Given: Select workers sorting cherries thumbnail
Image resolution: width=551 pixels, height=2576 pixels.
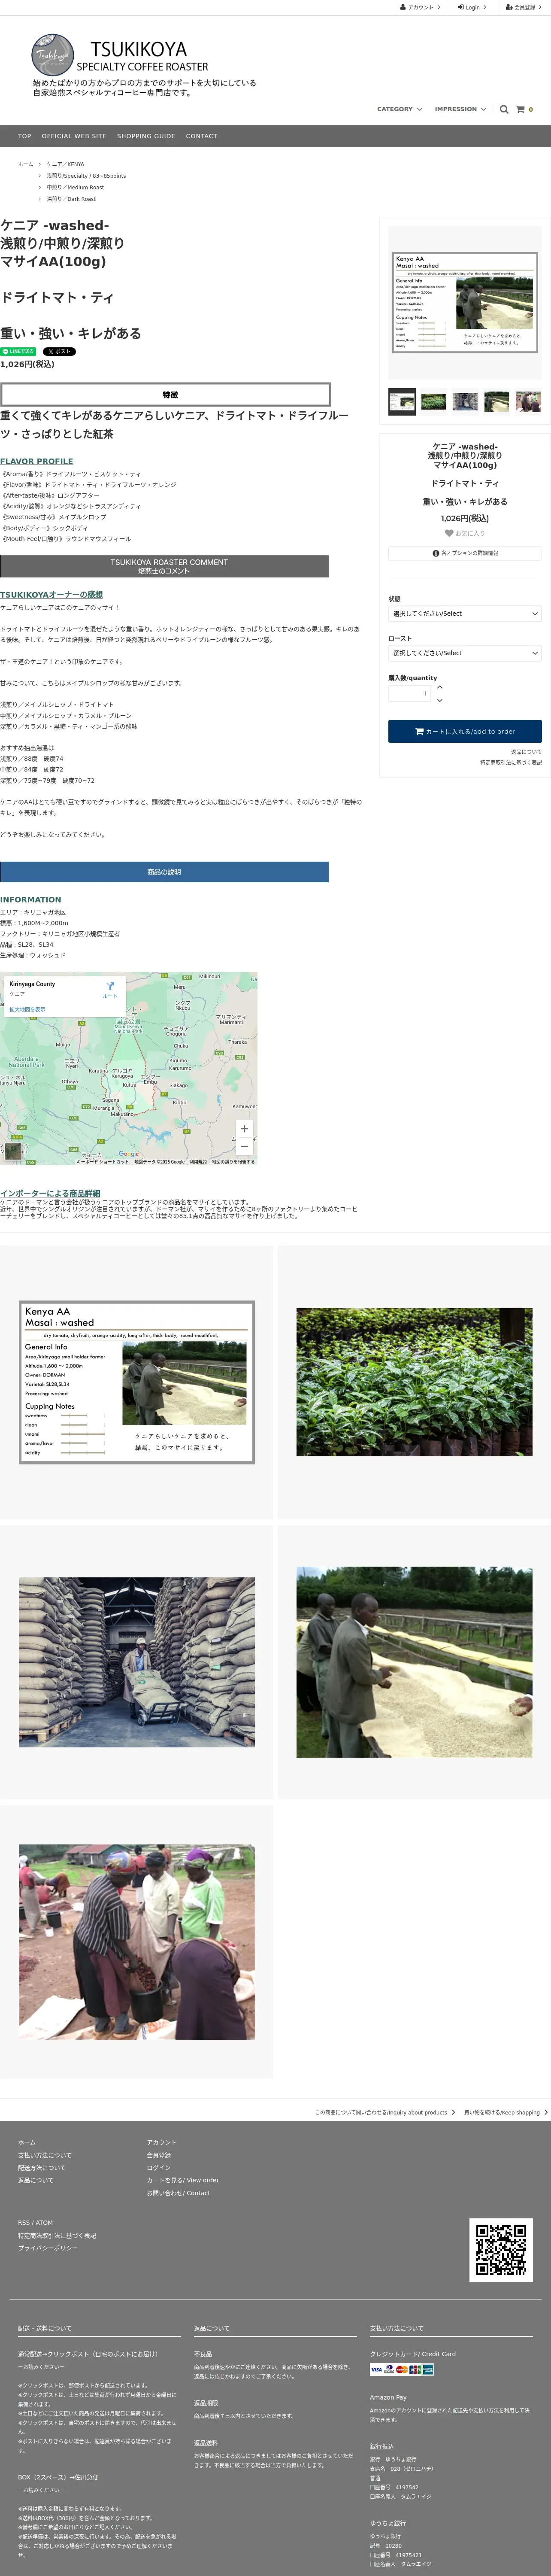Looking at the screenshot, I should pos(528,401).
